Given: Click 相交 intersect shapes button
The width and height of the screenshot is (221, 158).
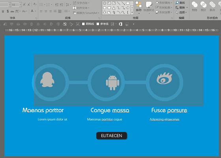Looking at the screenshot, I should (203, 6).
